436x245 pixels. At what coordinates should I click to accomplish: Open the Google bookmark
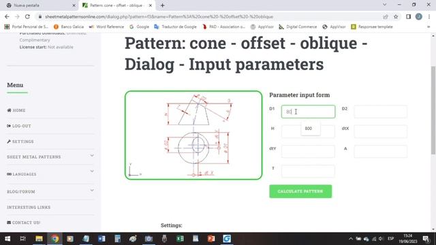click(139, 27)
